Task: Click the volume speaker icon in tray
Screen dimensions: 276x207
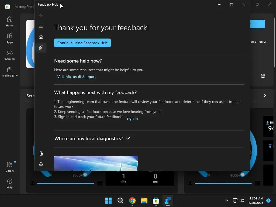Action: (242, 201)
